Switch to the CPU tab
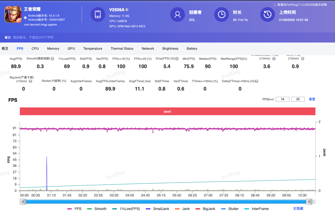 pos(35,49)
